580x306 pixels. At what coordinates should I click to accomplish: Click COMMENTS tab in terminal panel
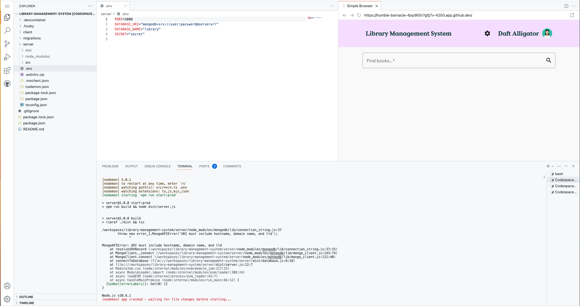(232, 166)
